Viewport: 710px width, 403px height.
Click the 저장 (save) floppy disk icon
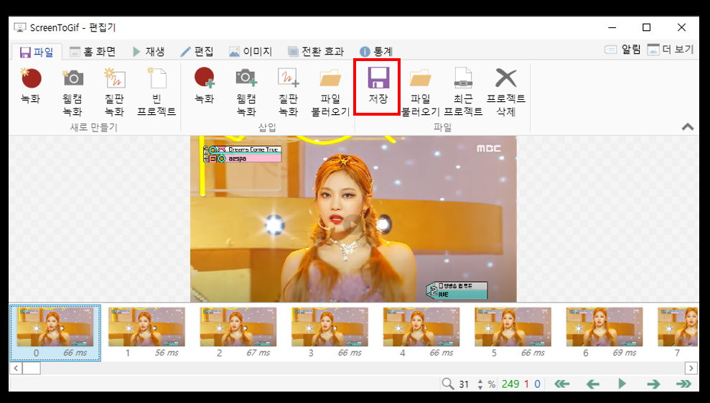pyautogui.click(x=378, y=78)
